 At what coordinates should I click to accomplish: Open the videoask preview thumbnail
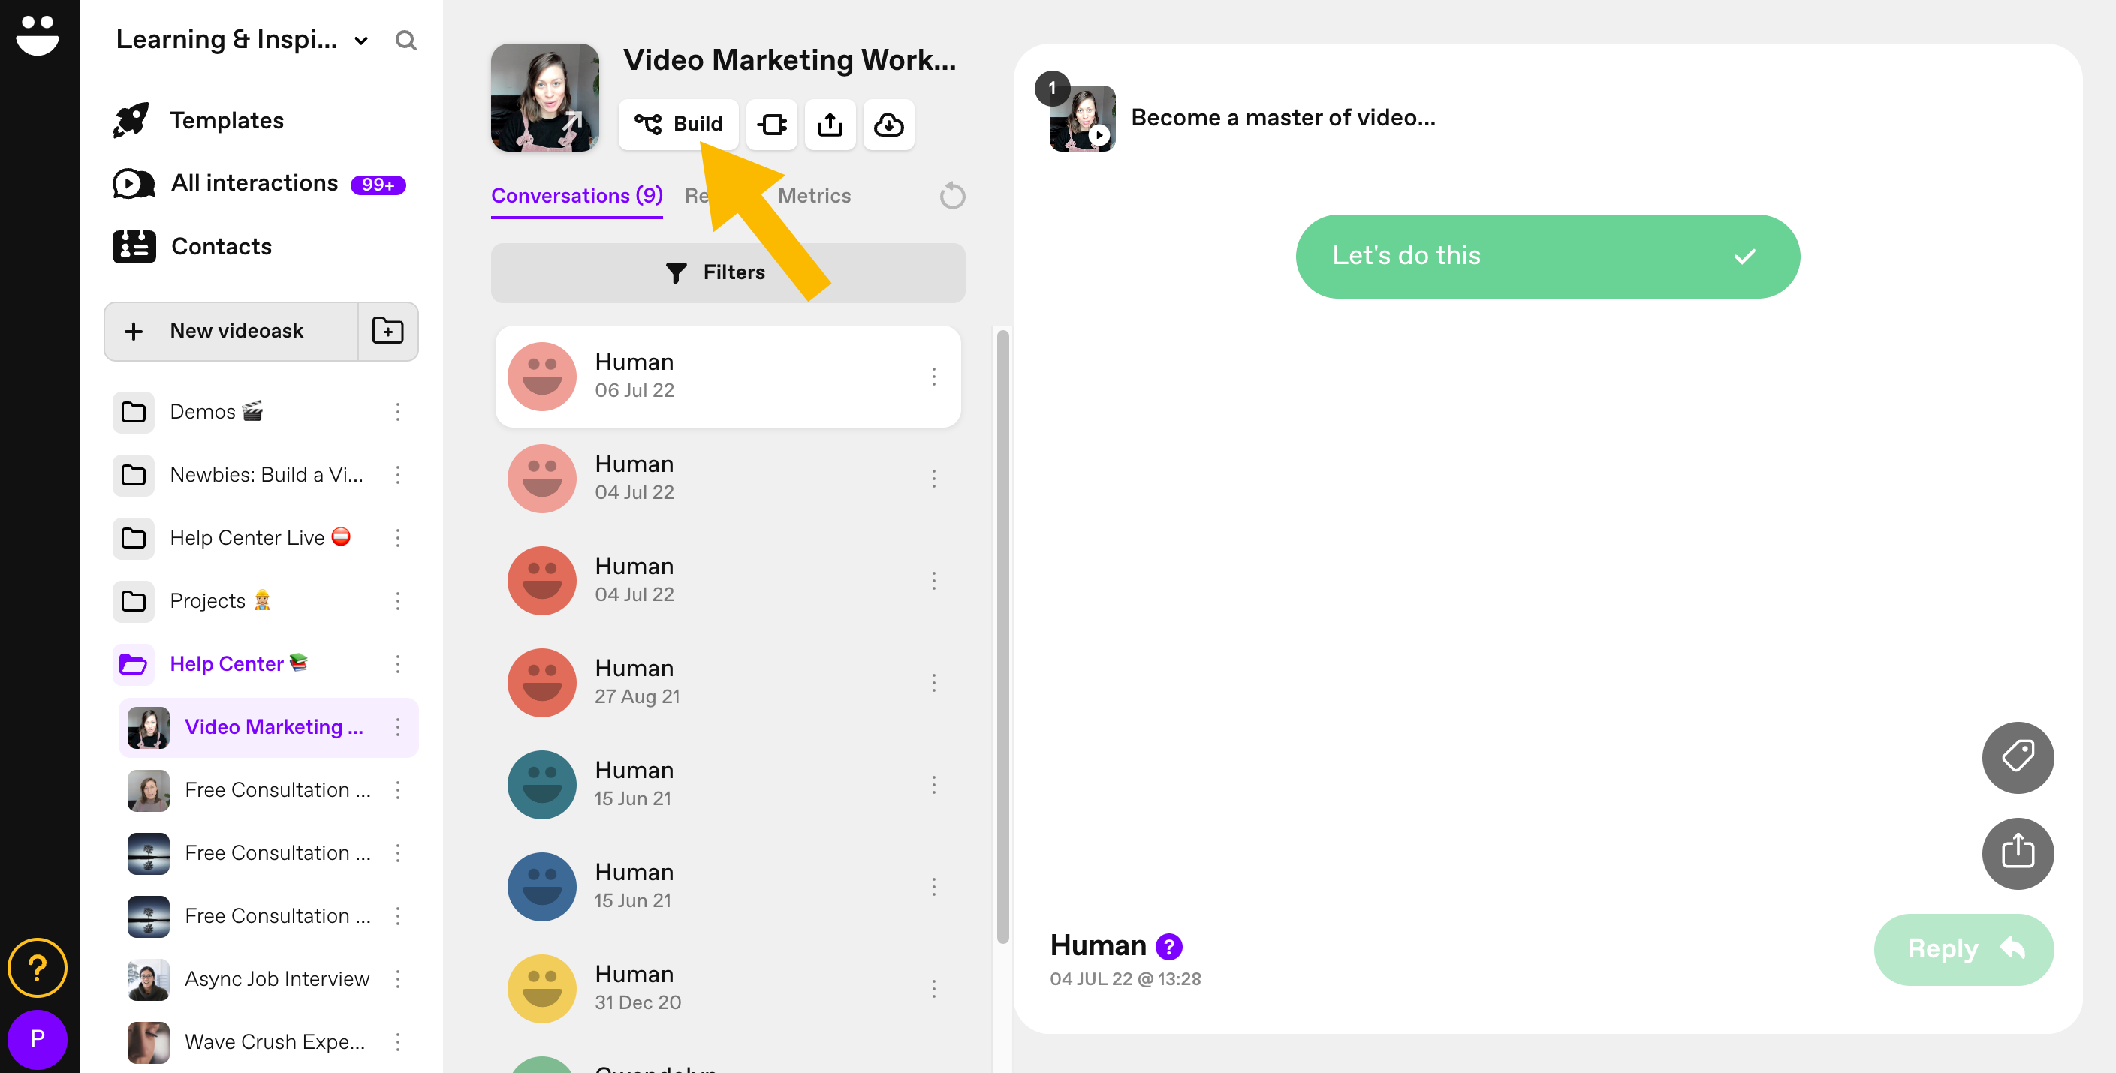coord(544,98)
